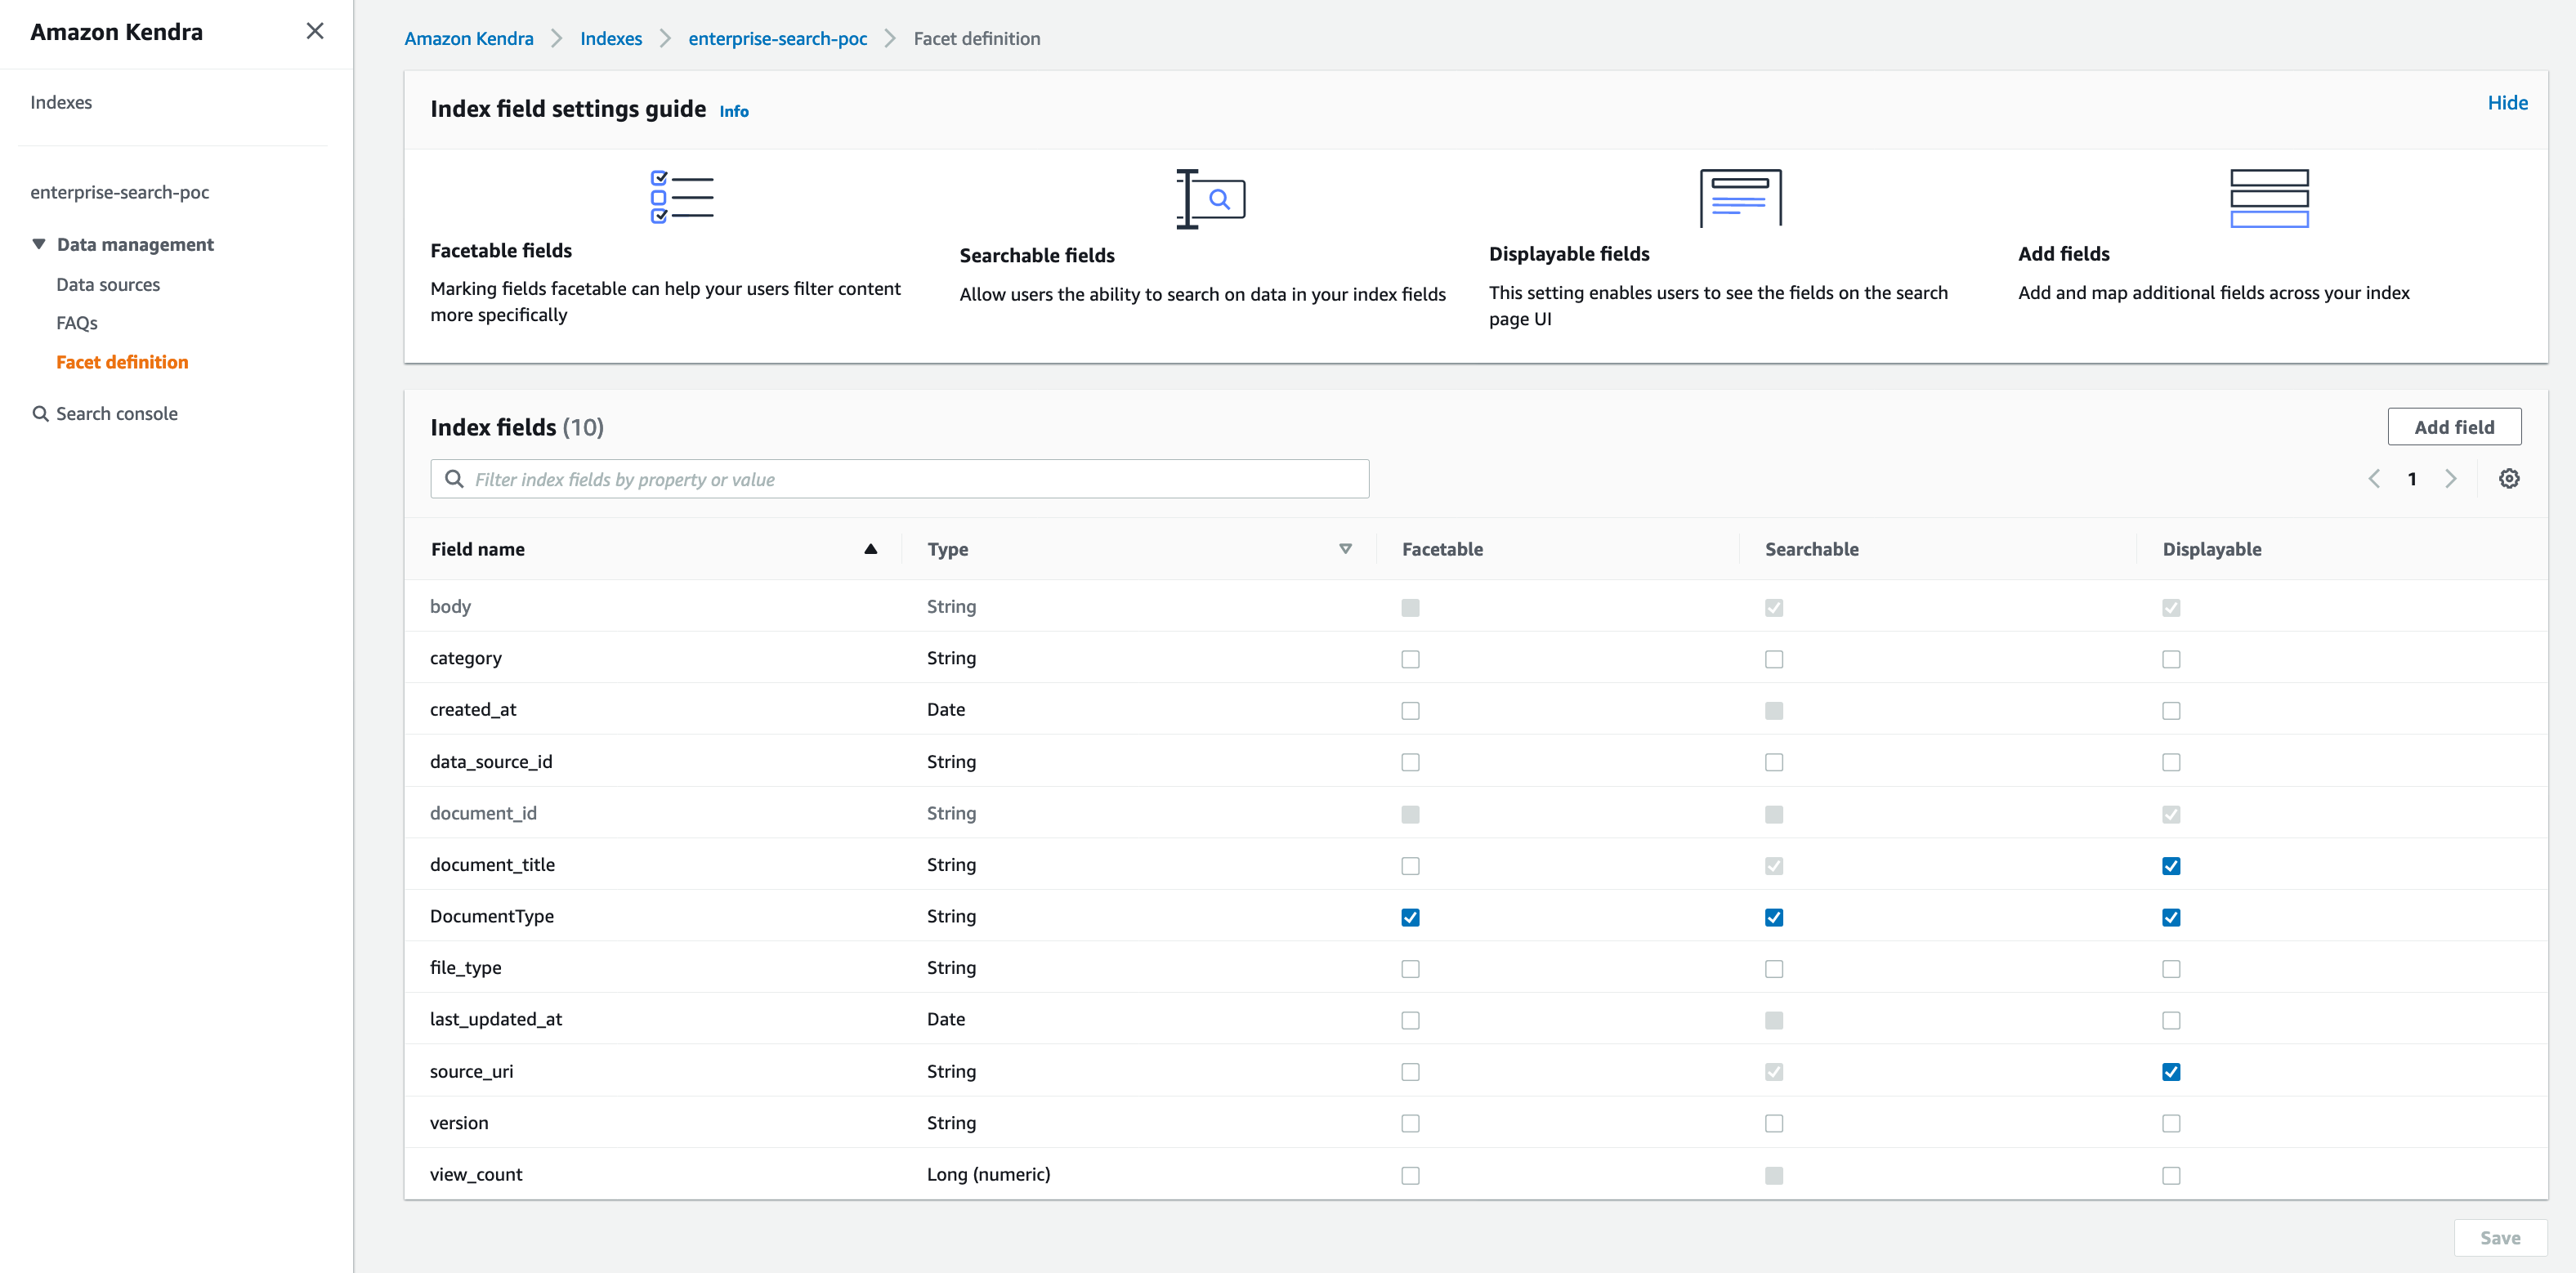Enable Searchable for data_source_id field

click(x=1773, y=762)
